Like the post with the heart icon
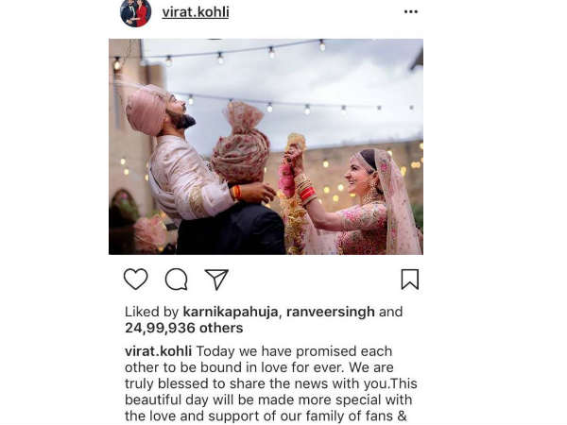Viewport: 567px width, 425px height. 135,279
